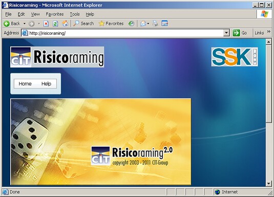Open the File menu

click(8, 14)
